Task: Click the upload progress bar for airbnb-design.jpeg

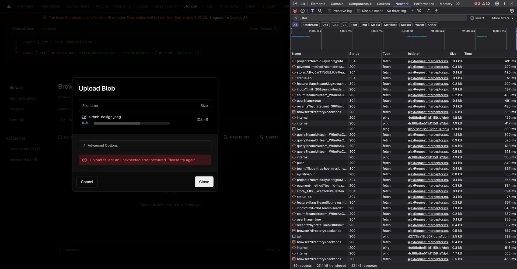Action: pyautogui.click(x=132, y=123)
